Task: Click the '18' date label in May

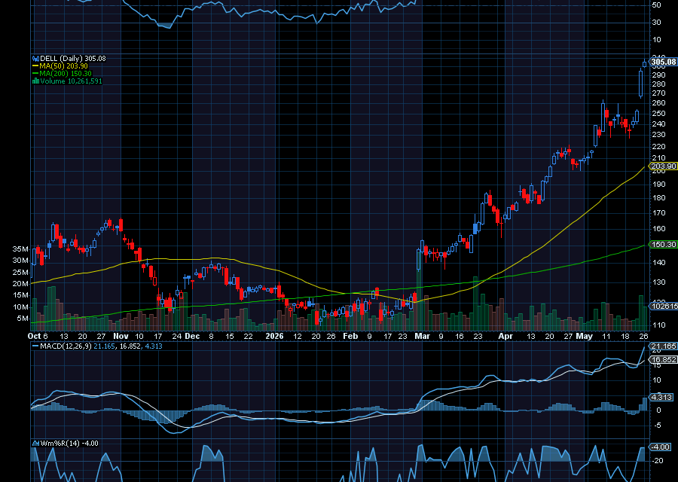Action: tap(625, 337)
